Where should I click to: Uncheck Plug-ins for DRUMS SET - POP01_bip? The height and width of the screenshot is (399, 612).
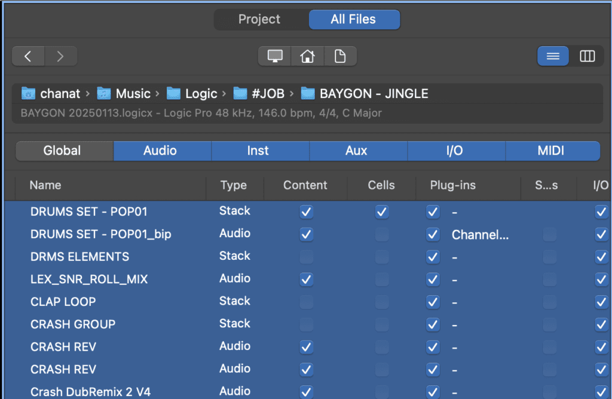pyautogui.click(x=433, y=234)
